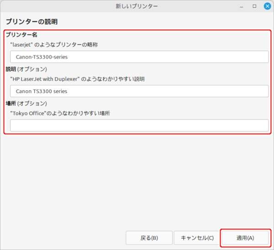Click the printer name field containing Canon-TS3300-series

coord(139,57)
